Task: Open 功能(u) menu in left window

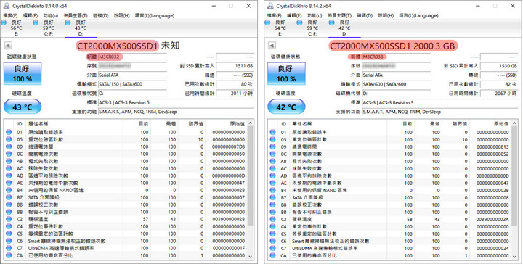Action: tap(51, 16)
